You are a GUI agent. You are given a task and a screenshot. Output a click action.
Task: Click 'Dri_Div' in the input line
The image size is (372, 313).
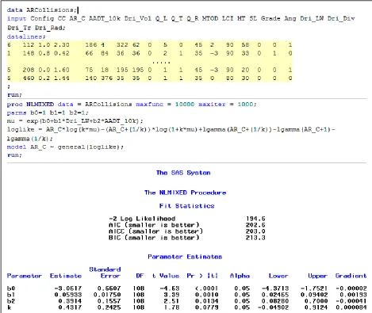[x=341, y=18]
